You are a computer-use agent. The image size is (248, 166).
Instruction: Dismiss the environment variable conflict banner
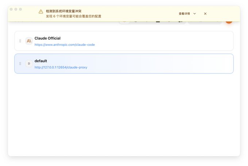pos(205,14)
